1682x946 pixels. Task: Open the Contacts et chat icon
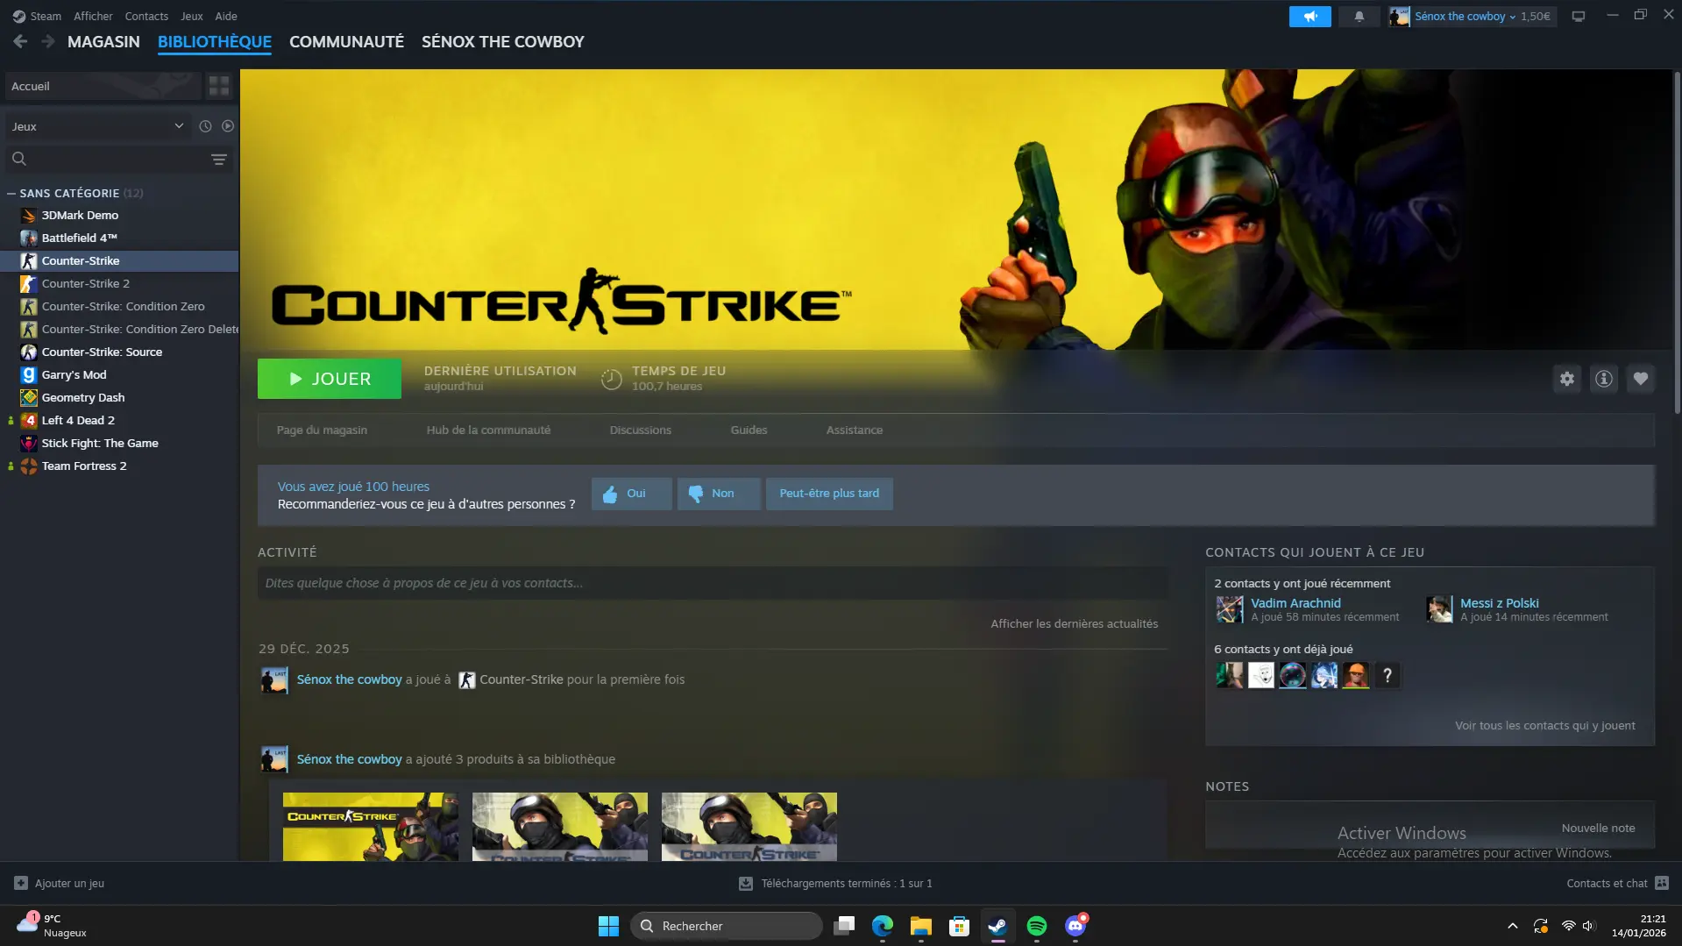point(1662,883)
